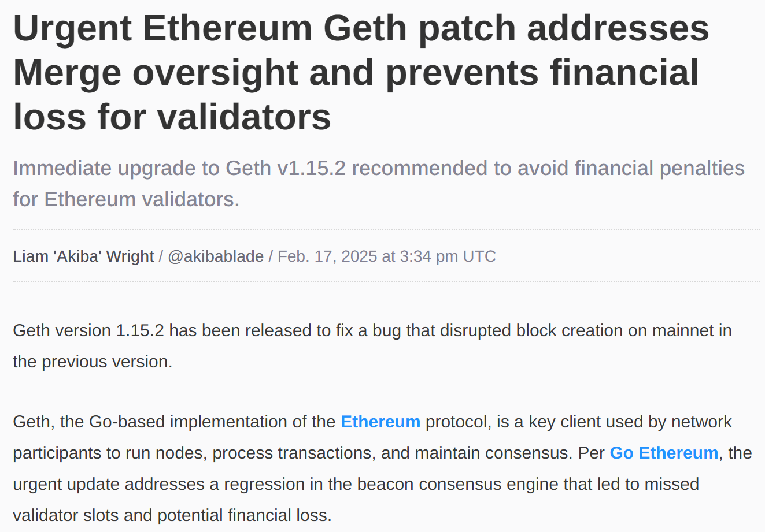Click "for Ethereum validators." subtitle line
Screen dimensions: 765x532
click(x=126, y=199)
